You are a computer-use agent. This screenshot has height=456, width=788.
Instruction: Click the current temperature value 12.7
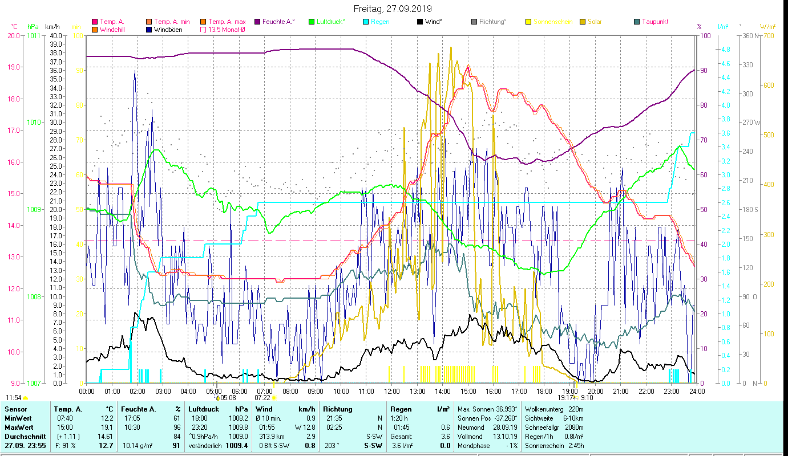106,446
